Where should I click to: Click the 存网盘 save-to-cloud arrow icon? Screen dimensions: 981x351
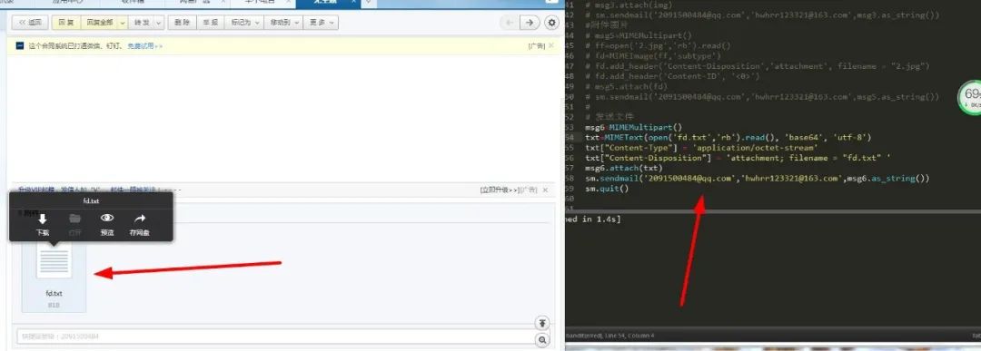140,219
